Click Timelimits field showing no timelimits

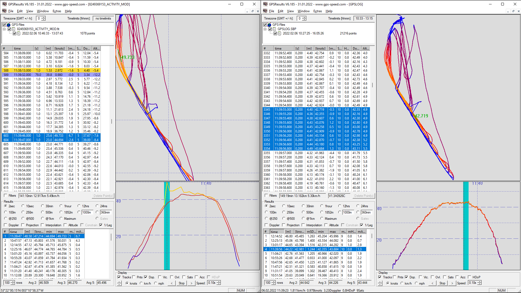click(103, 18)
